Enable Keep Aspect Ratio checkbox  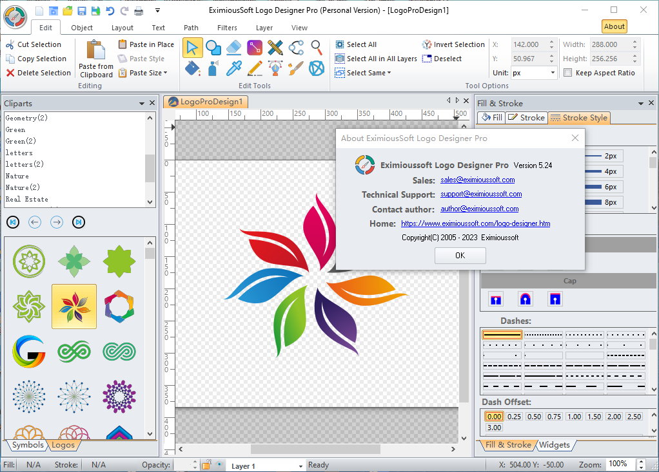[x=567, y=73]
